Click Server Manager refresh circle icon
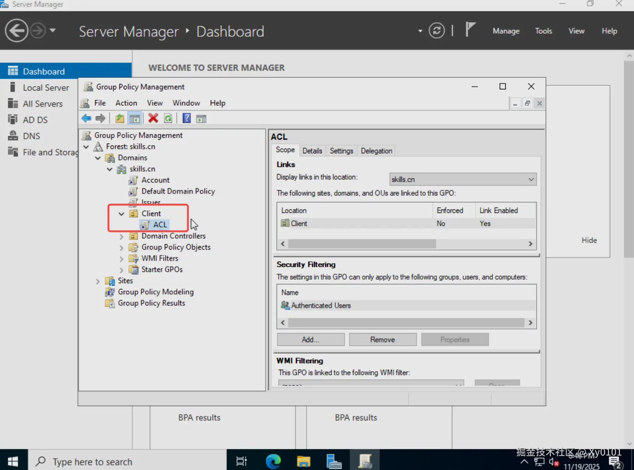Viewport: 634px width, 470px height. (437, 30)
